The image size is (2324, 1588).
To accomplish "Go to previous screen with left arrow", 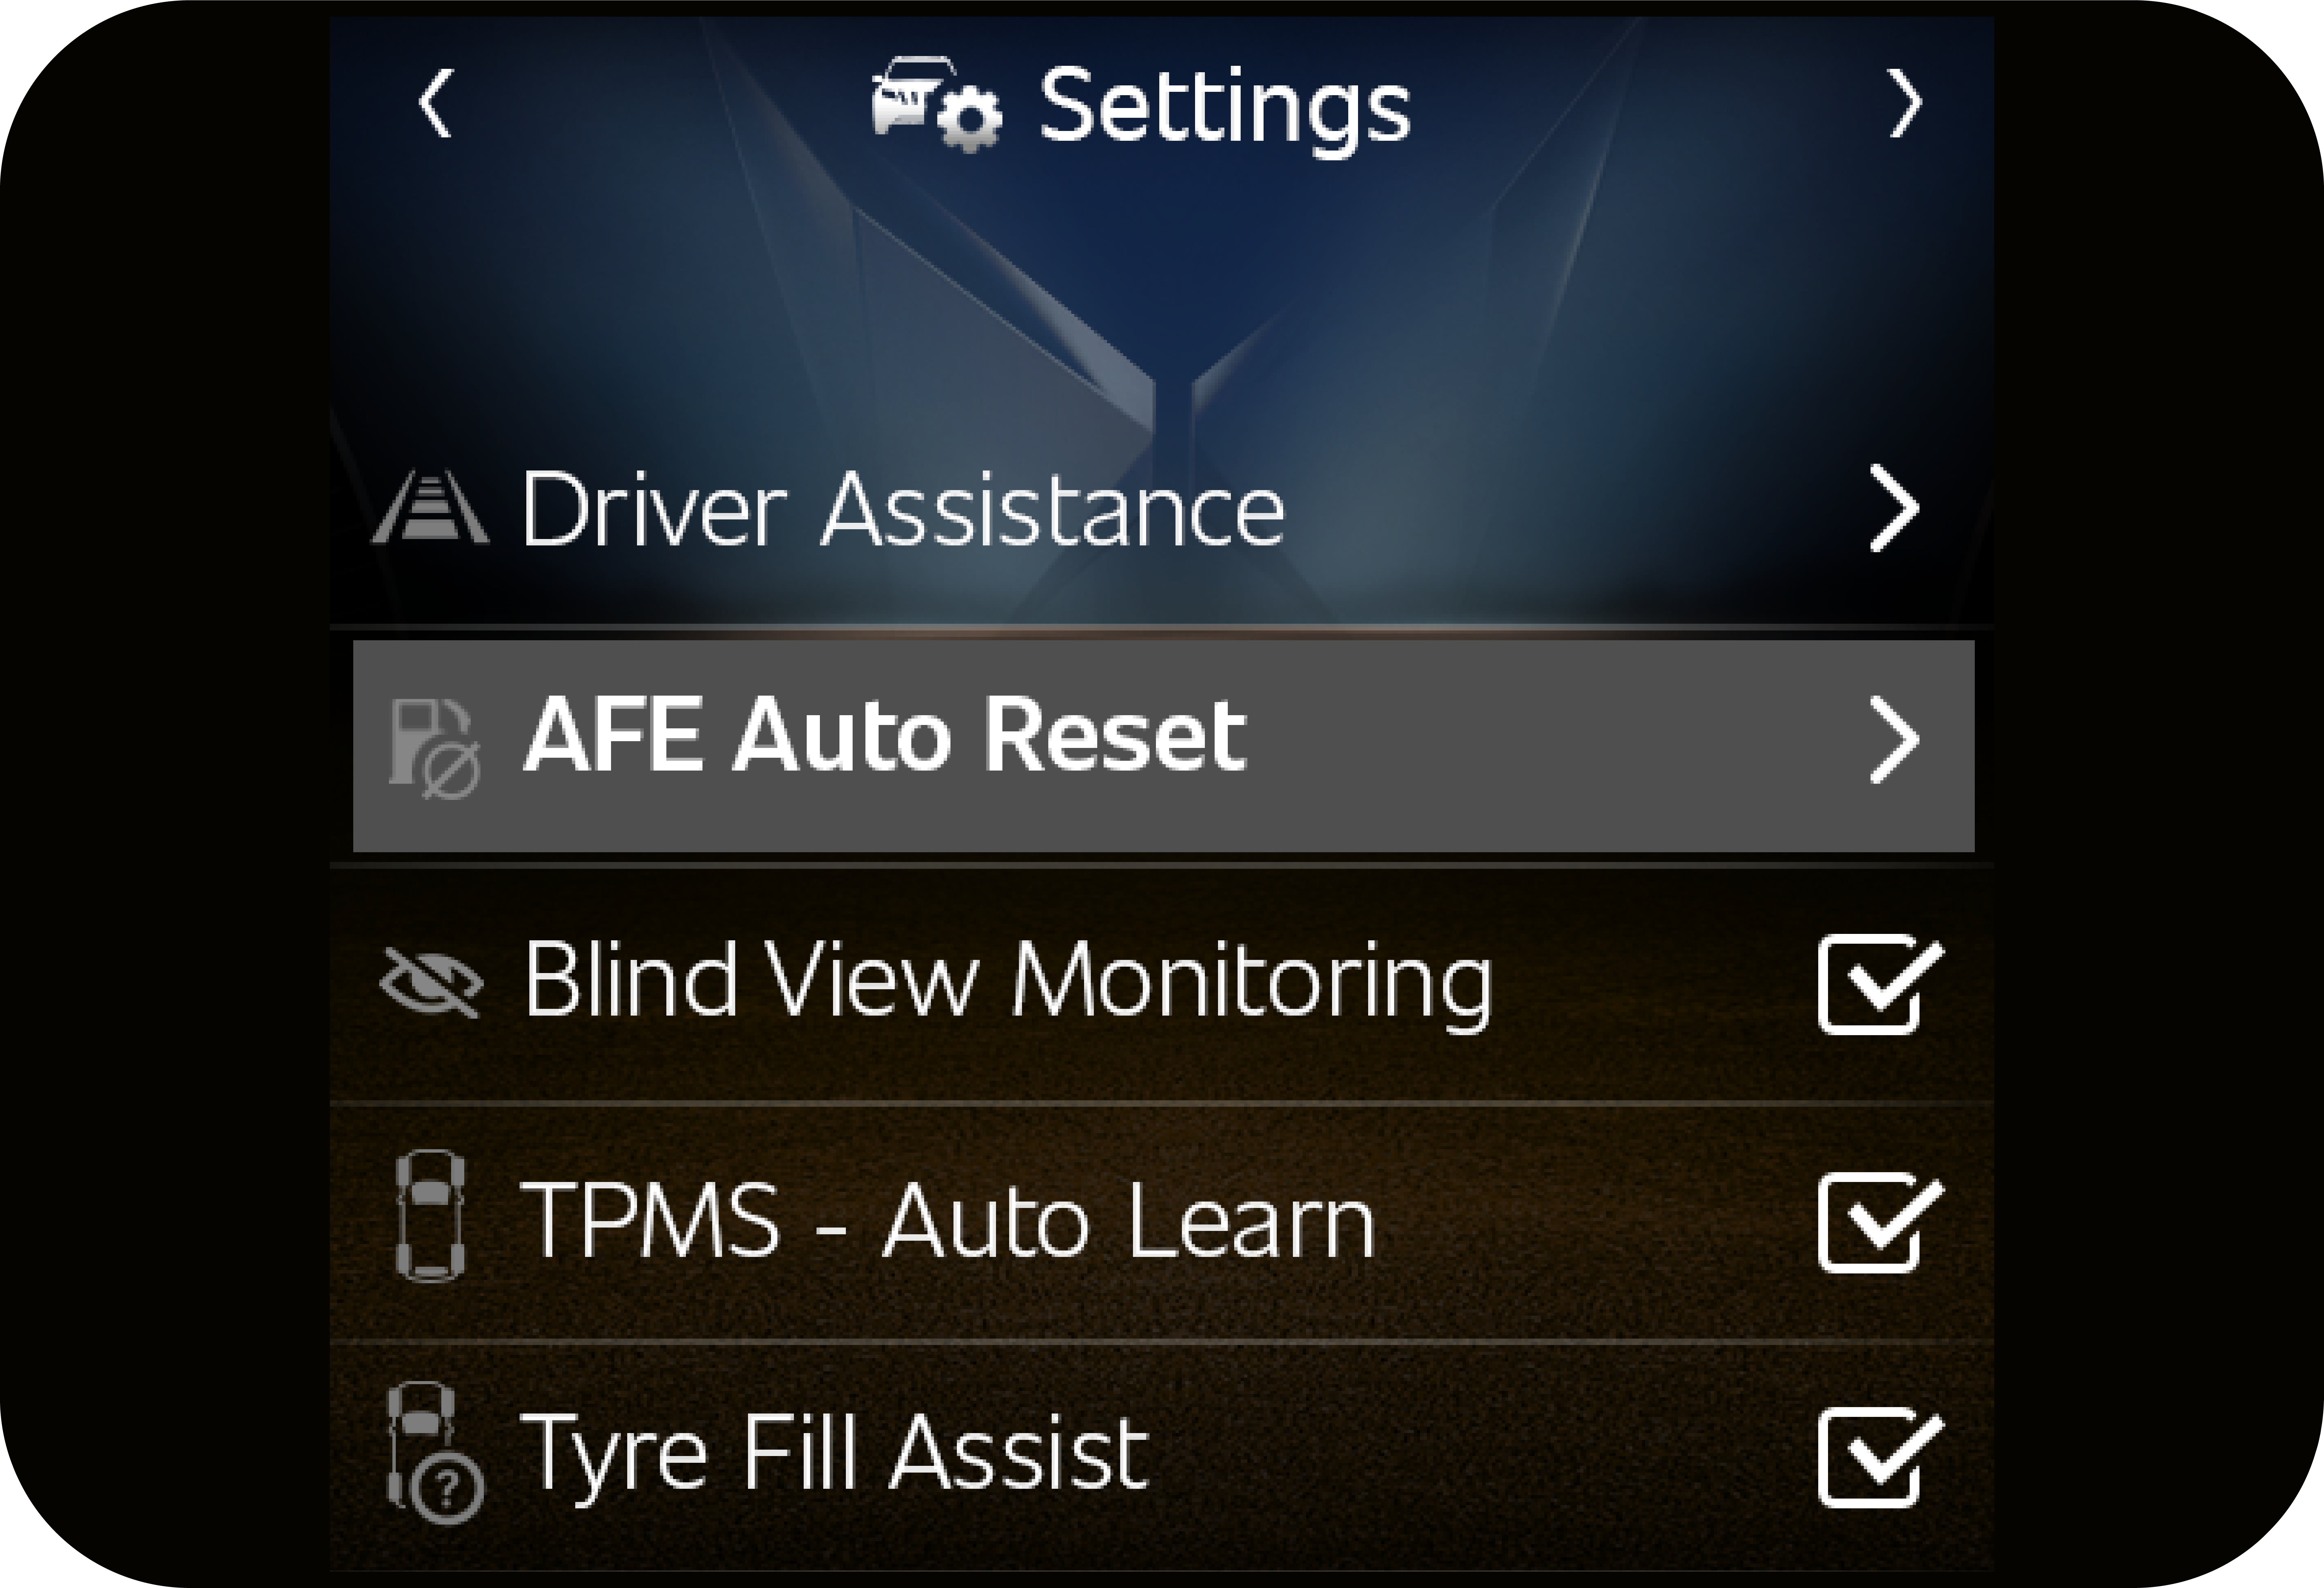I will (x=436, y=103).
